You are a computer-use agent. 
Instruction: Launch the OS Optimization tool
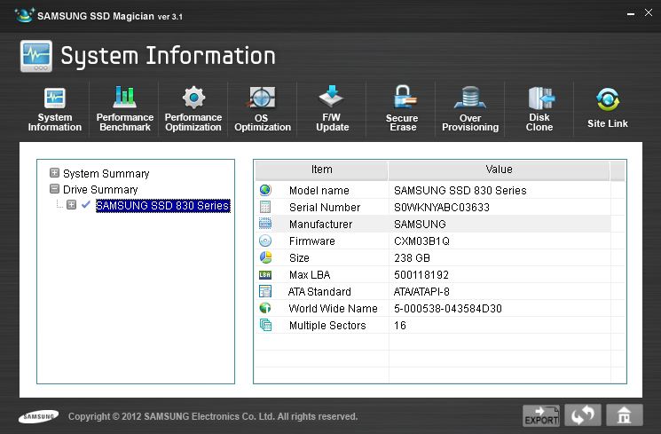point(262,108)
